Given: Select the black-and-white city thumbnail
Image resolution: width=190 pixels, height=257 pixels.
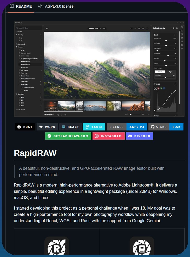Looking at the screenshot, I should click(x=79, y=106).
